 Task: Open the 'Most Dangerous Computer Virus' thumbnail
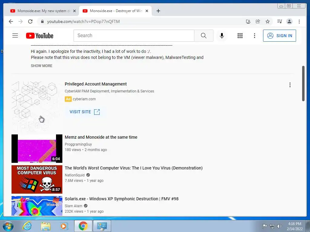[37, 179]
